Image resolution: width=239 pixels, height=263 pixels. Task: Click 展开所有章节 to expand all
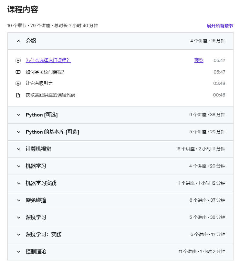coord(220,26)
